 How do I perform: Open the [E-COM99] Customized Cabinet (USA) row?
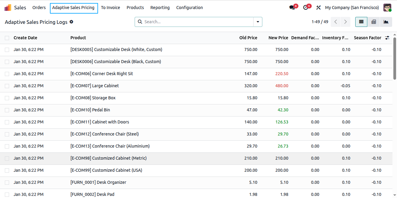197,171
